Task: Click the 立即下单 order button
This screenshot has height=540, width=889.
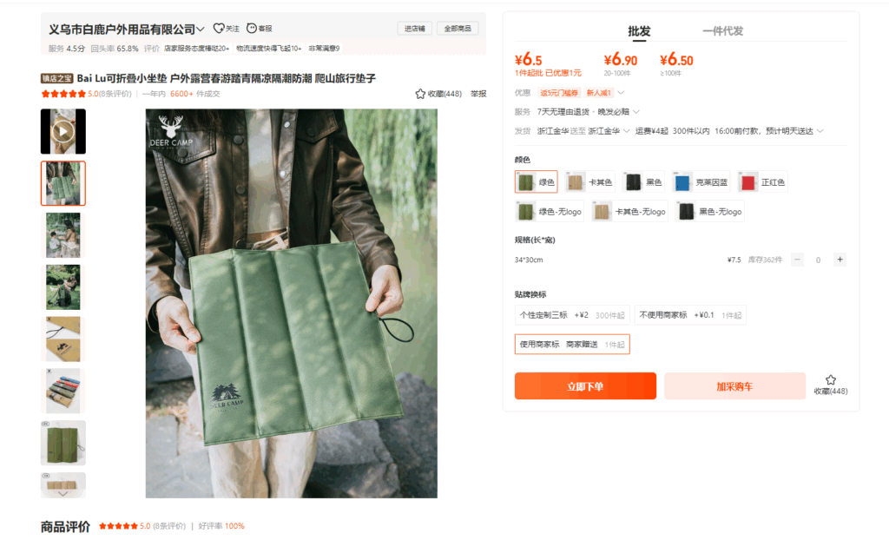Action: pos(585,386)
